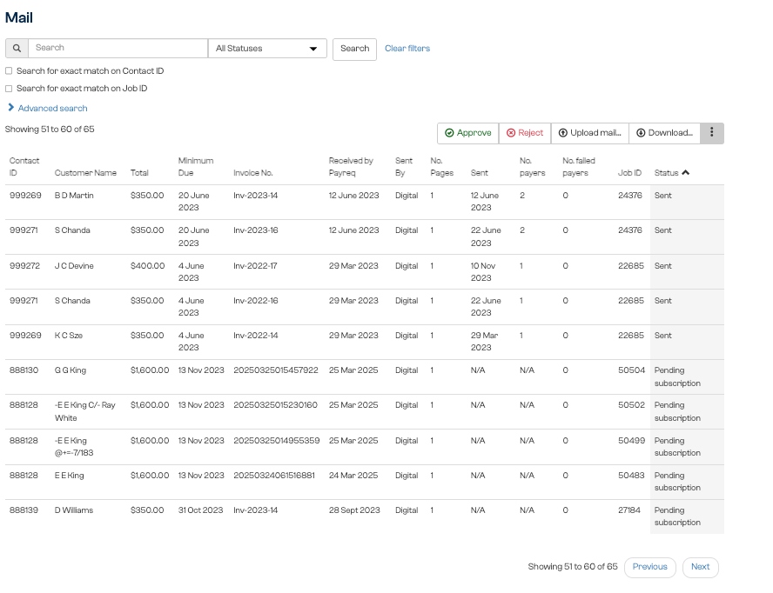Open the three-dot more actions menu
Image resolution: width=773 pixels, height=593 pixels.
(711, 133)
